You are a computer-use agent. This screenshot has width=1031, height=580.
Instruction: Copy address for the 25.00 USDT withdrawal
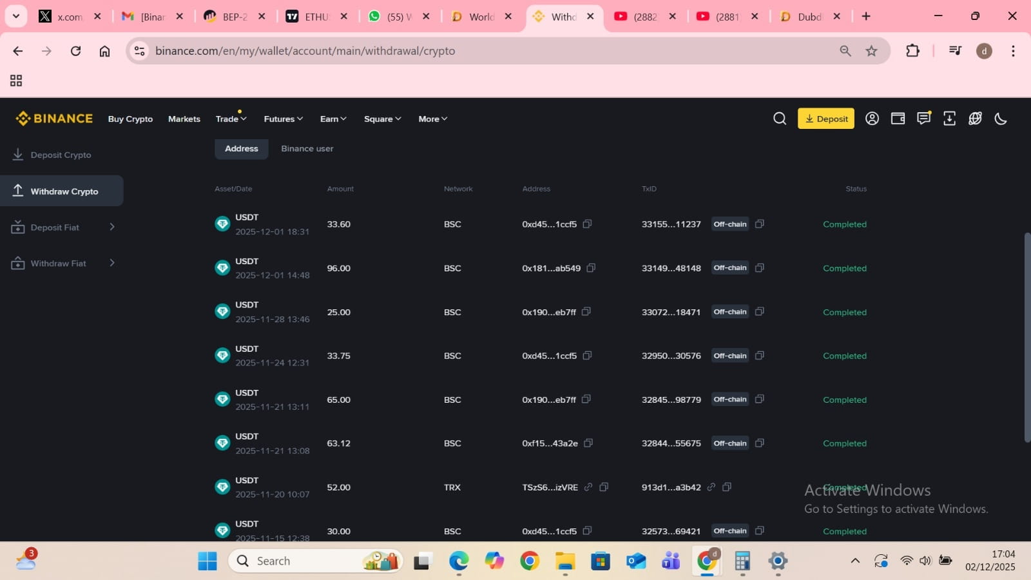point(586,312)
